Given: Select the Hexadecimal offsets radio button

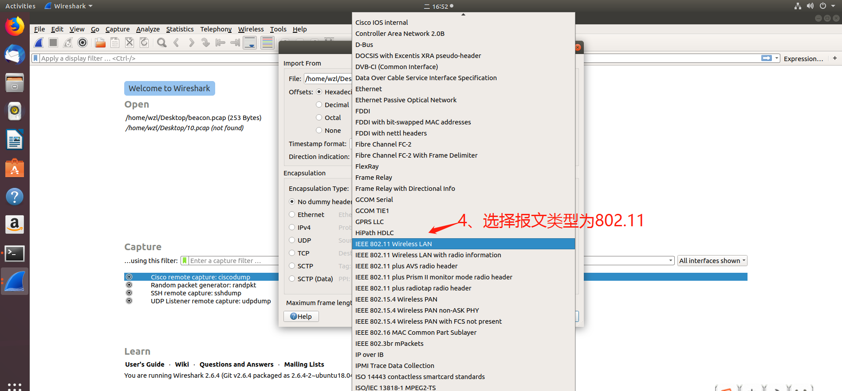Looking at the screenshot, I should (319, 92).
